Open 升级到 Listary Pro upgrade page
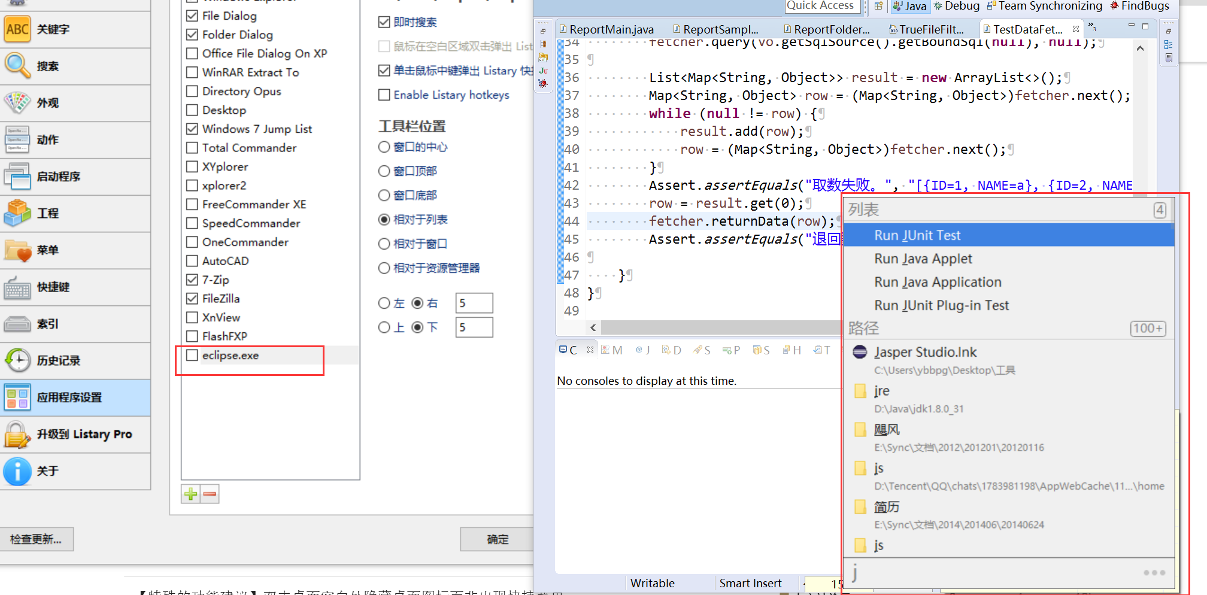This screenshot has width=1207, height=595. [x=75, y=435]
